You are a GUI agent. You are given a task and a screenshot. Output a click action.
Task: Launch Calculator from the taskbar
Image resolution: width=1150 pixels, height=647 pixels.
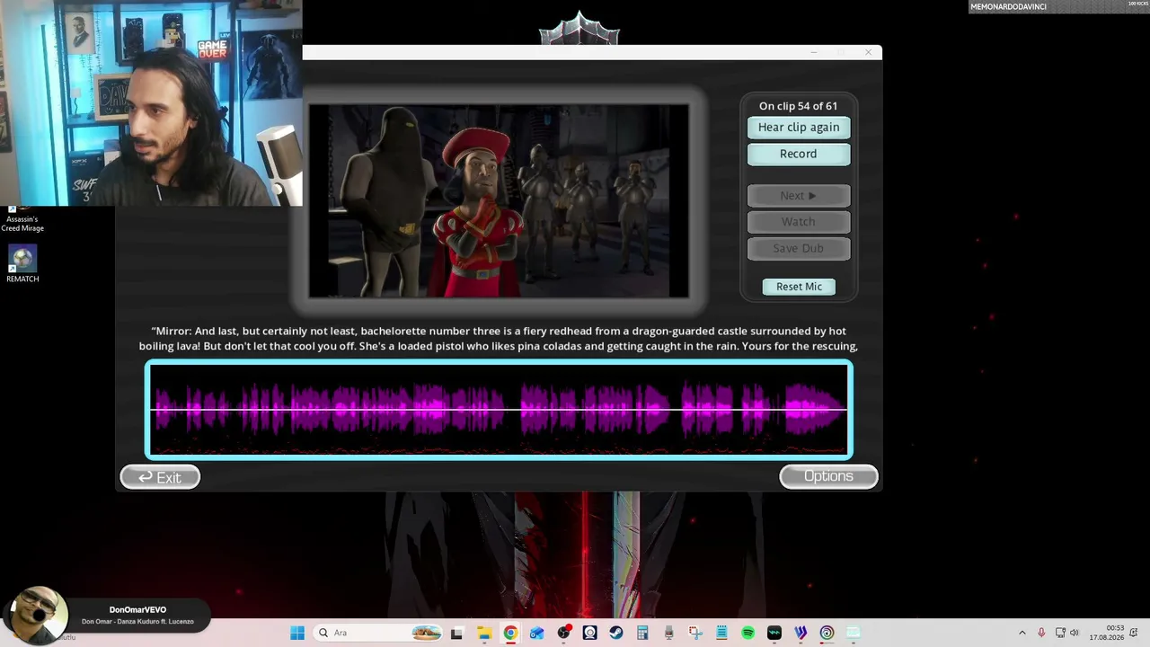pos(642,633)
